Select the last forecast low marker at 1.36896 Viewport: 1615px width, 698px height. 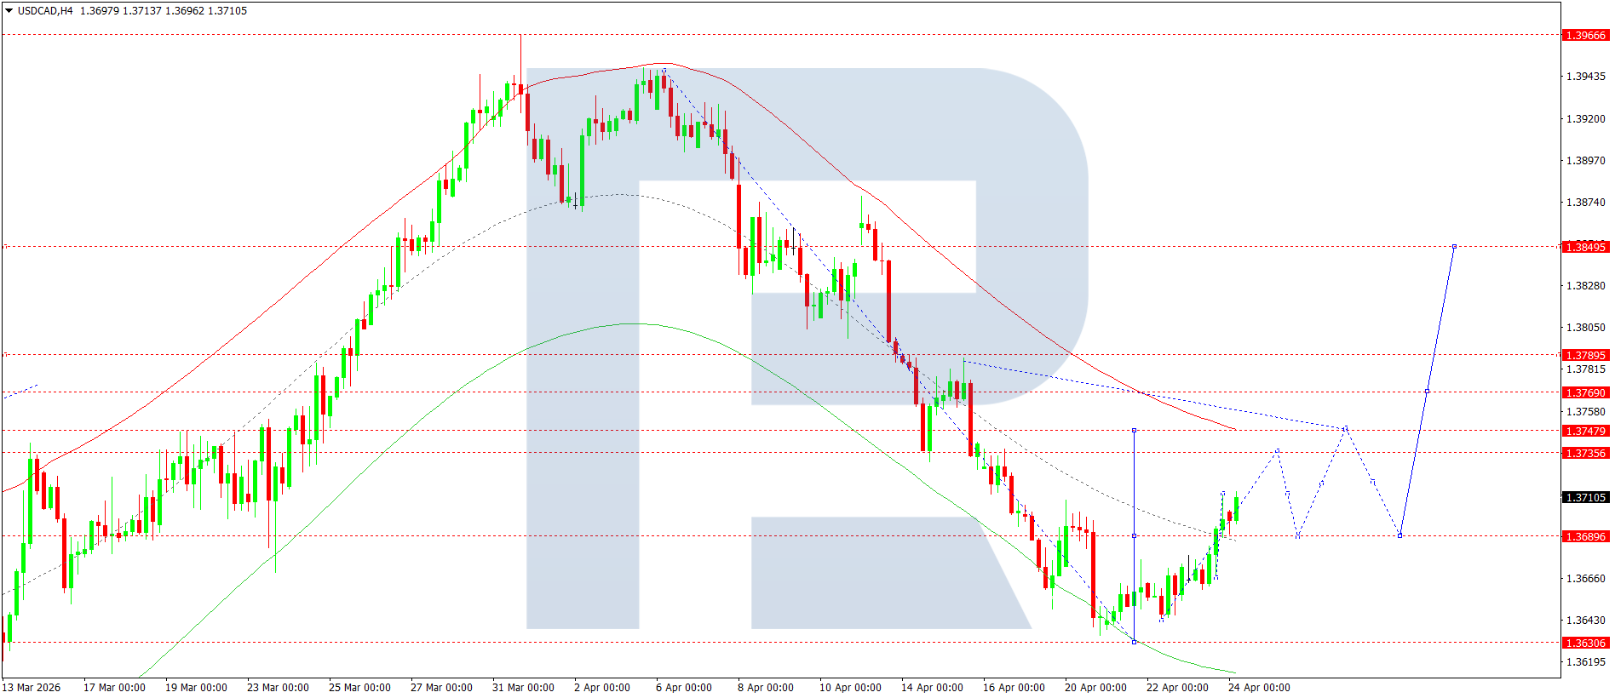click(x=1399, y=535)
